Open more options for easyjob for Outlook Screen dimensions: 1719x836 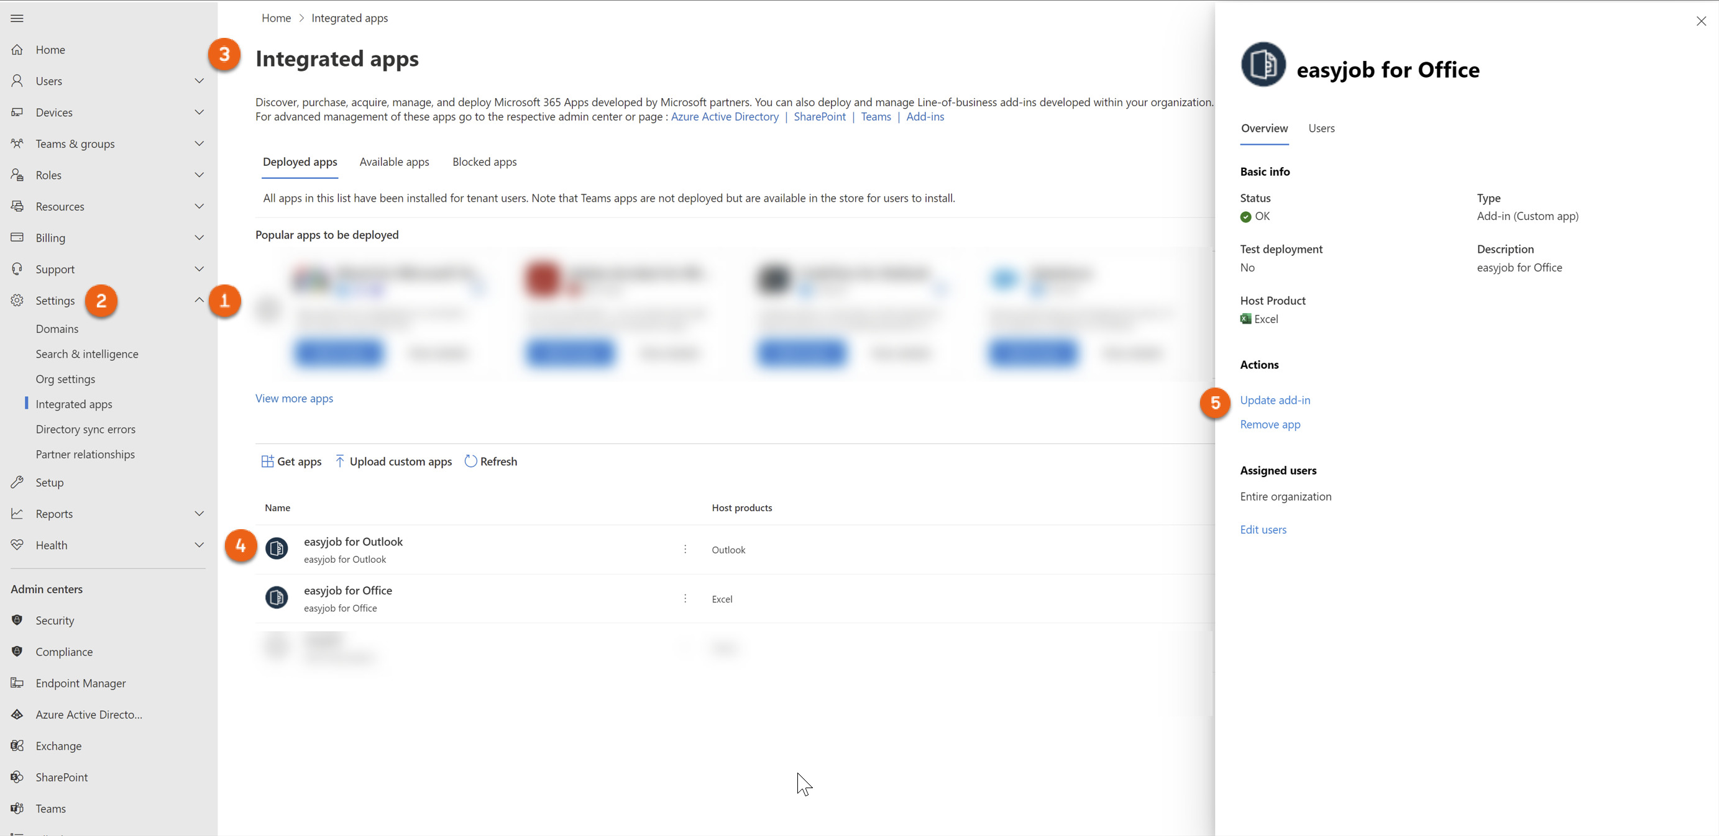coord(685,549)
